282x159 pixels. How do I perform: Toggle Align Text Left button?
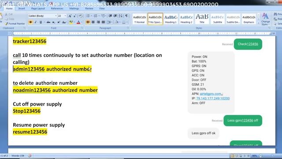click(x=88, y=22)
